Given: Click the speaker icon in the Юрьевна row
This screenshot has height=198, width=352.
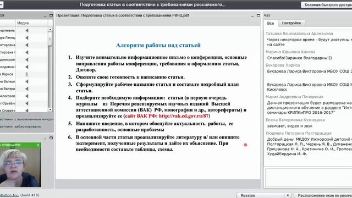Looking at the screenshot, I should (x=27, y=103).
